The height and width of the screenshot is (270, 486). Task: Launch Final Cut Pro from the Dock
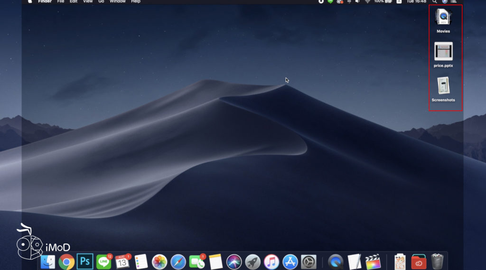(373, 262)
